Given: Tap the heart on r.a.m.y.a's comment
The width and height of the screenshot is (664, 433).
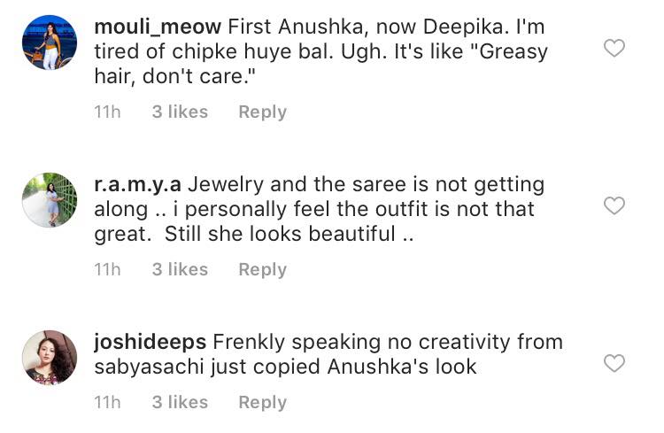Looking at the screenshot, I should tap(614, 206).
